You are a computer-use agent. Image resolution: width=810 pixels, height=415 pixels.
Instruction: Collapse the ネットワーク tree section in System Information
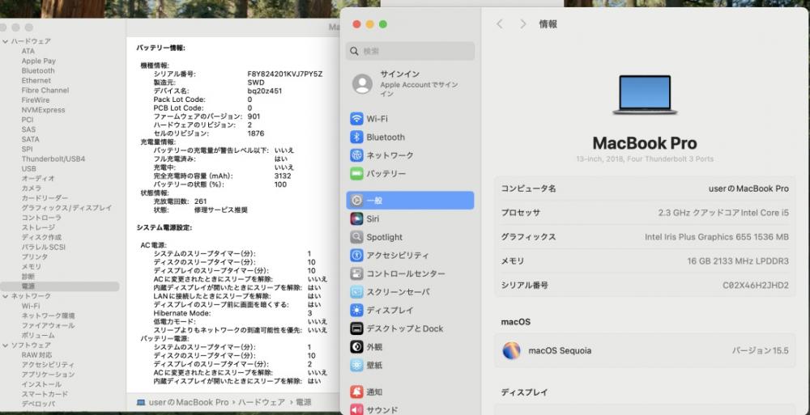click(5, 296)
